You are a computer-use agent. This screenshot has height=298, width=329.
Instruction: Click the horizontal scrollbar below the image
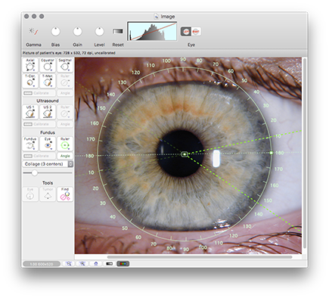click(200, 257)
